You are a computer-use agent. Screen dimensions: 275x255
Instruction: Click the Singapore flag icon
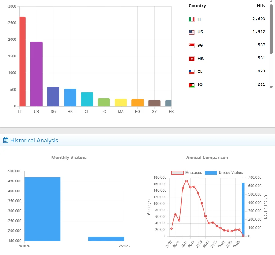(191, 45)
